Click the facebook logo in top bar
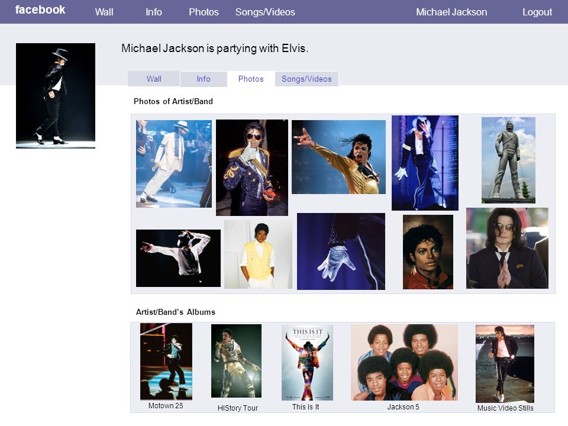Screen dimensions: 568x426 point(40,10)
